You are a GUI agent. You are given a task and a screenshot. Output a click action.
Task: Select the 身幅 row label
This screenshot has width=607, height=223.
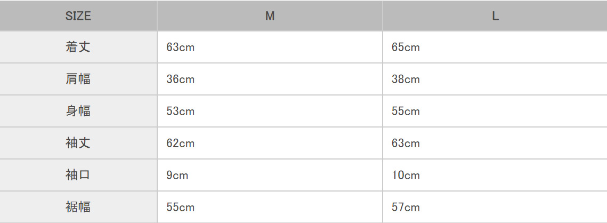[78, 111]
